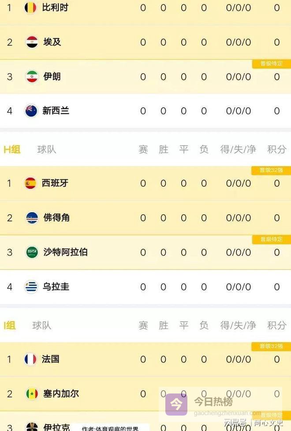Click the 积分 column header in H组
This screenshot has width=291, height=431.
(x=277, y=150)
